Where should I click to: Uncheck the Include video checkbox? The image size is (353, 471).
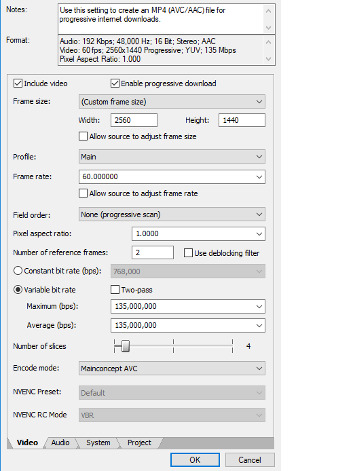[x=18, y=83]
